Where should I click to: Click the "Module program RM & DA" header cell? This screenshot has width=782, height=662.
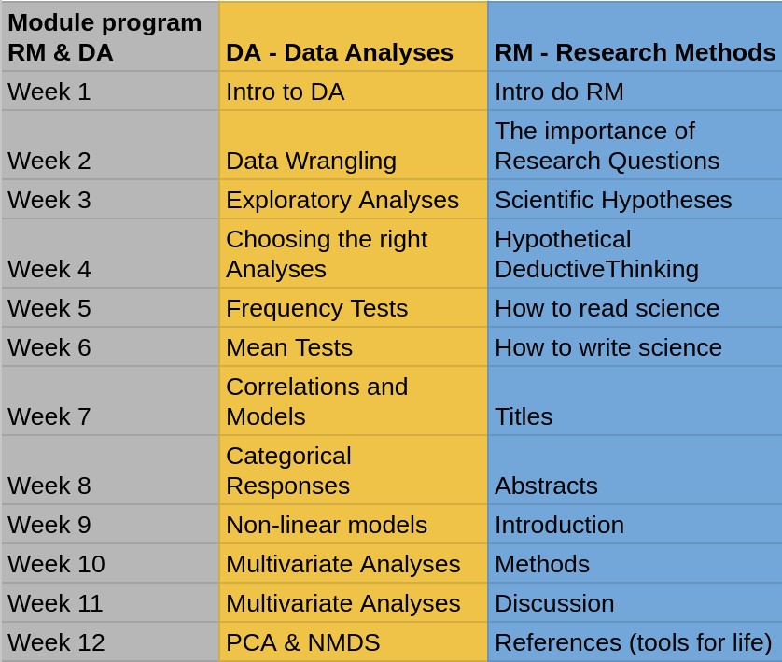pyautogui.click(x=109, y=37)
